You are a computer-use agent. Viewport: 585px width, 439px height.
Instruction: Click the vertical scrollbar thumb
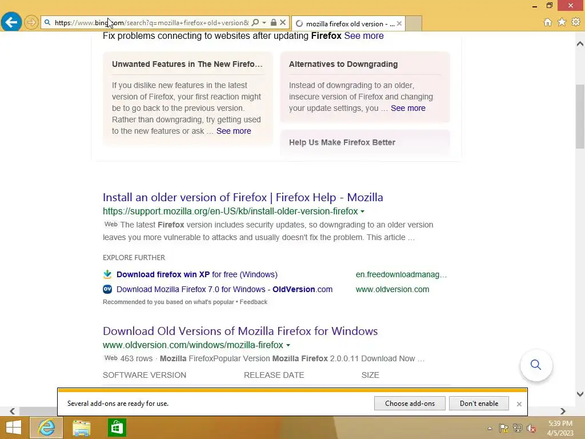[580, 117]
